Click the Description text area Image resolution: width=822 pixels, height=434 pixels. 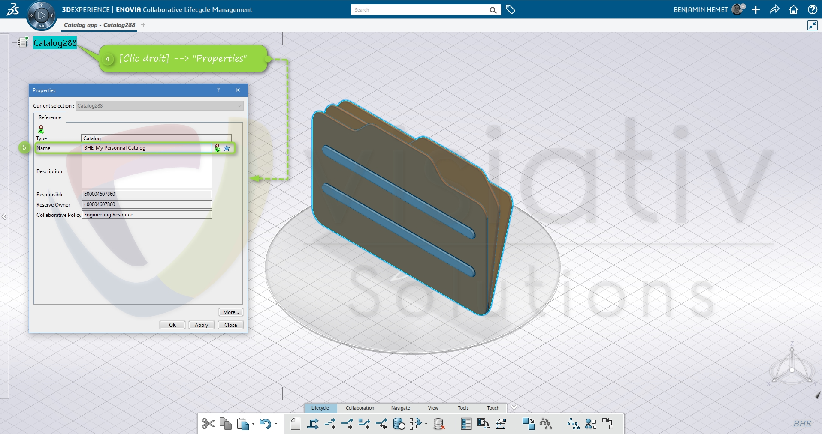coord(147,171)
